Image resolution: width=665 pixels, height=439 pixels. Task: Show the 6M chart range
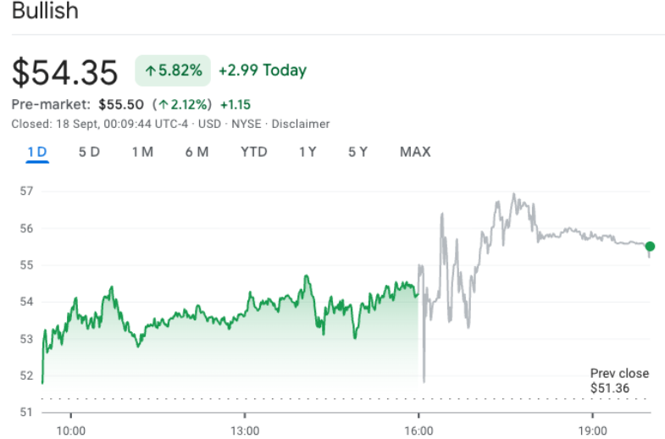point(197,152)
